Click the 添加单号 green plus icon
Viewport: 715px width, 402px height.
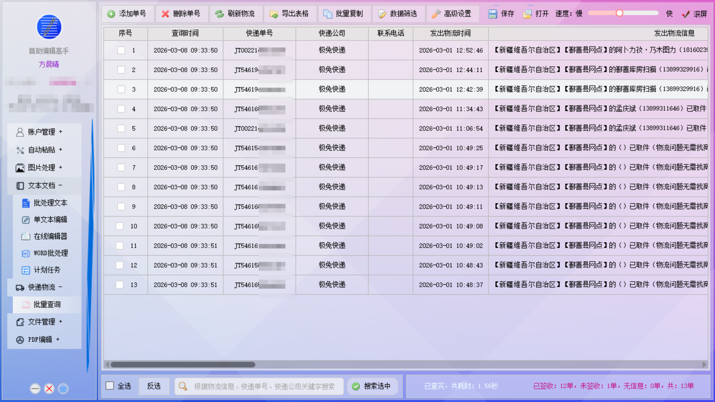pos(111,14)
